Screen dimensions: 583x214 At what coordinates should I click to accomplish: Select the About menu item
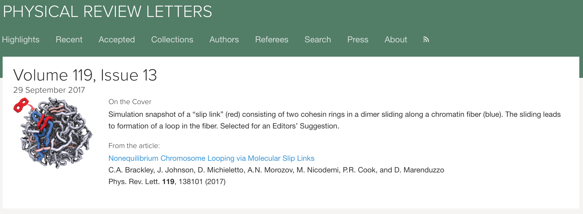point(396,39)
